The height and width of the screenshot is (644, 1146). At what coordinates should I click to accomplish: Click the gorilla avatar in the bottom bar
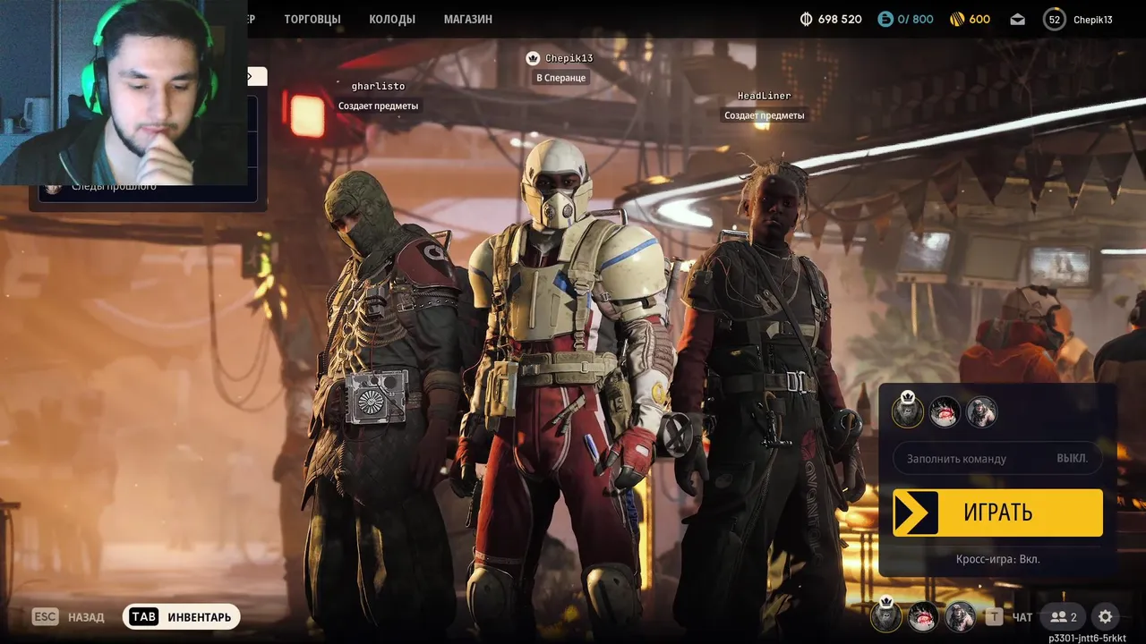click(886, 616)
